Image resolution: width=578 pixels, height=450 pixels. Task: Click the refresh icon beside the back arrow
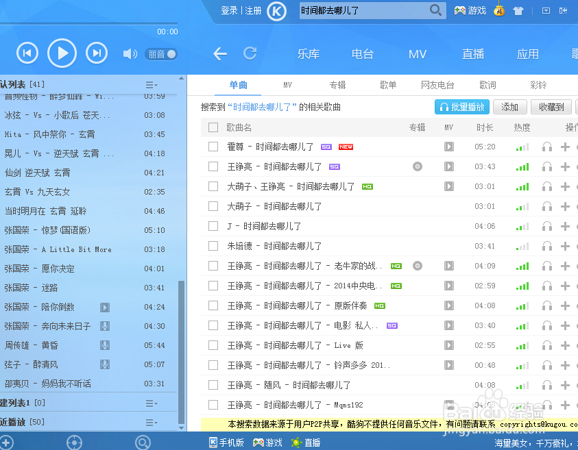pos(249,53)
